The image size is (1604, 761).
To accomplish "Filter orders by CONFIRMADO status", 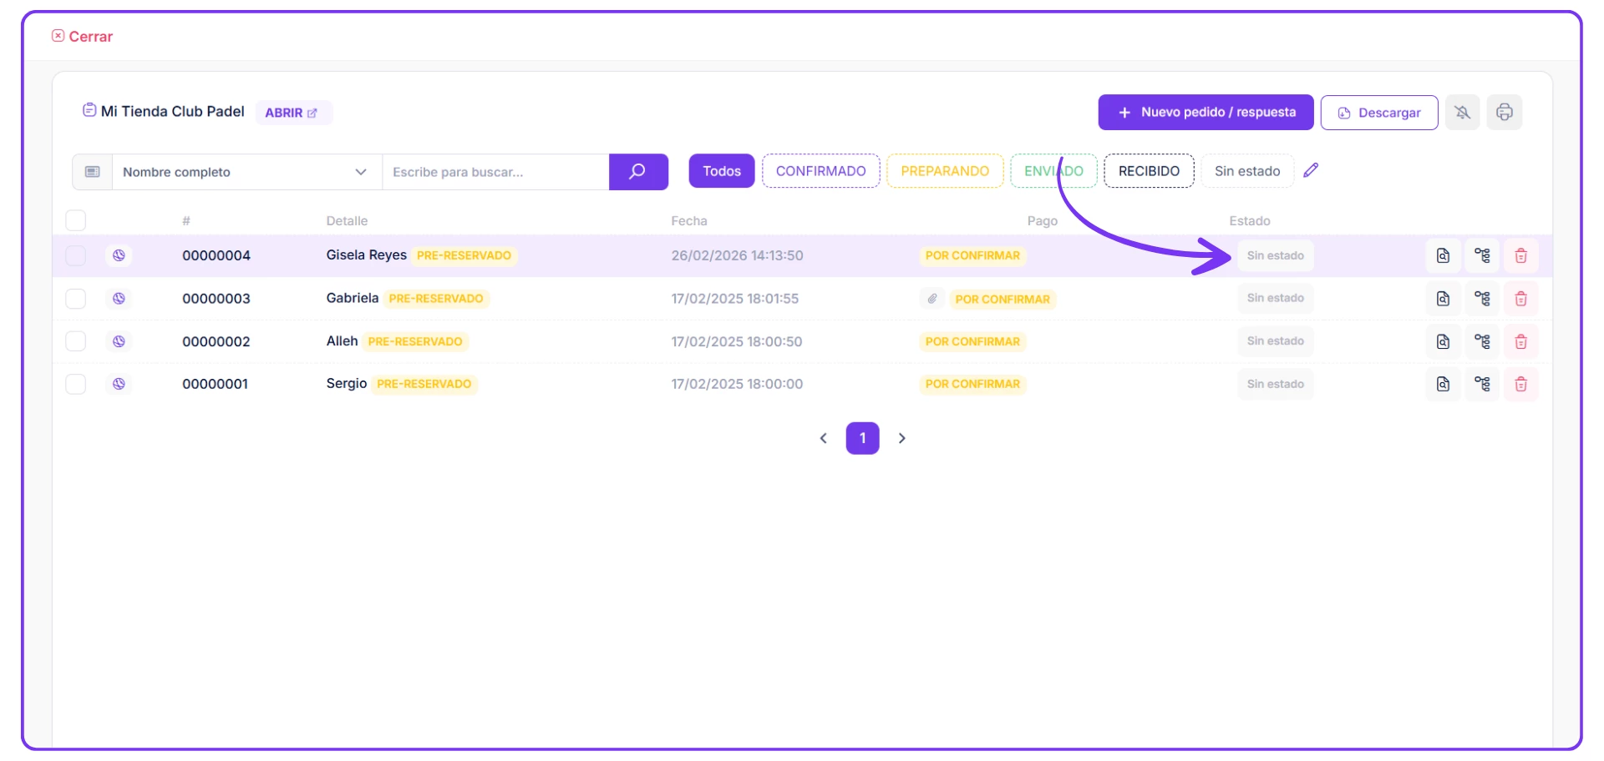I will click(x=820, y=171).
